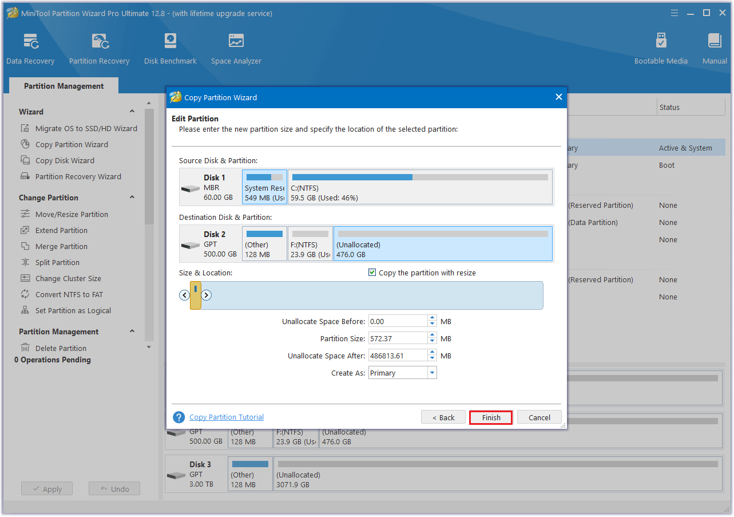Decrease Partition Size value

click(433, 342)
